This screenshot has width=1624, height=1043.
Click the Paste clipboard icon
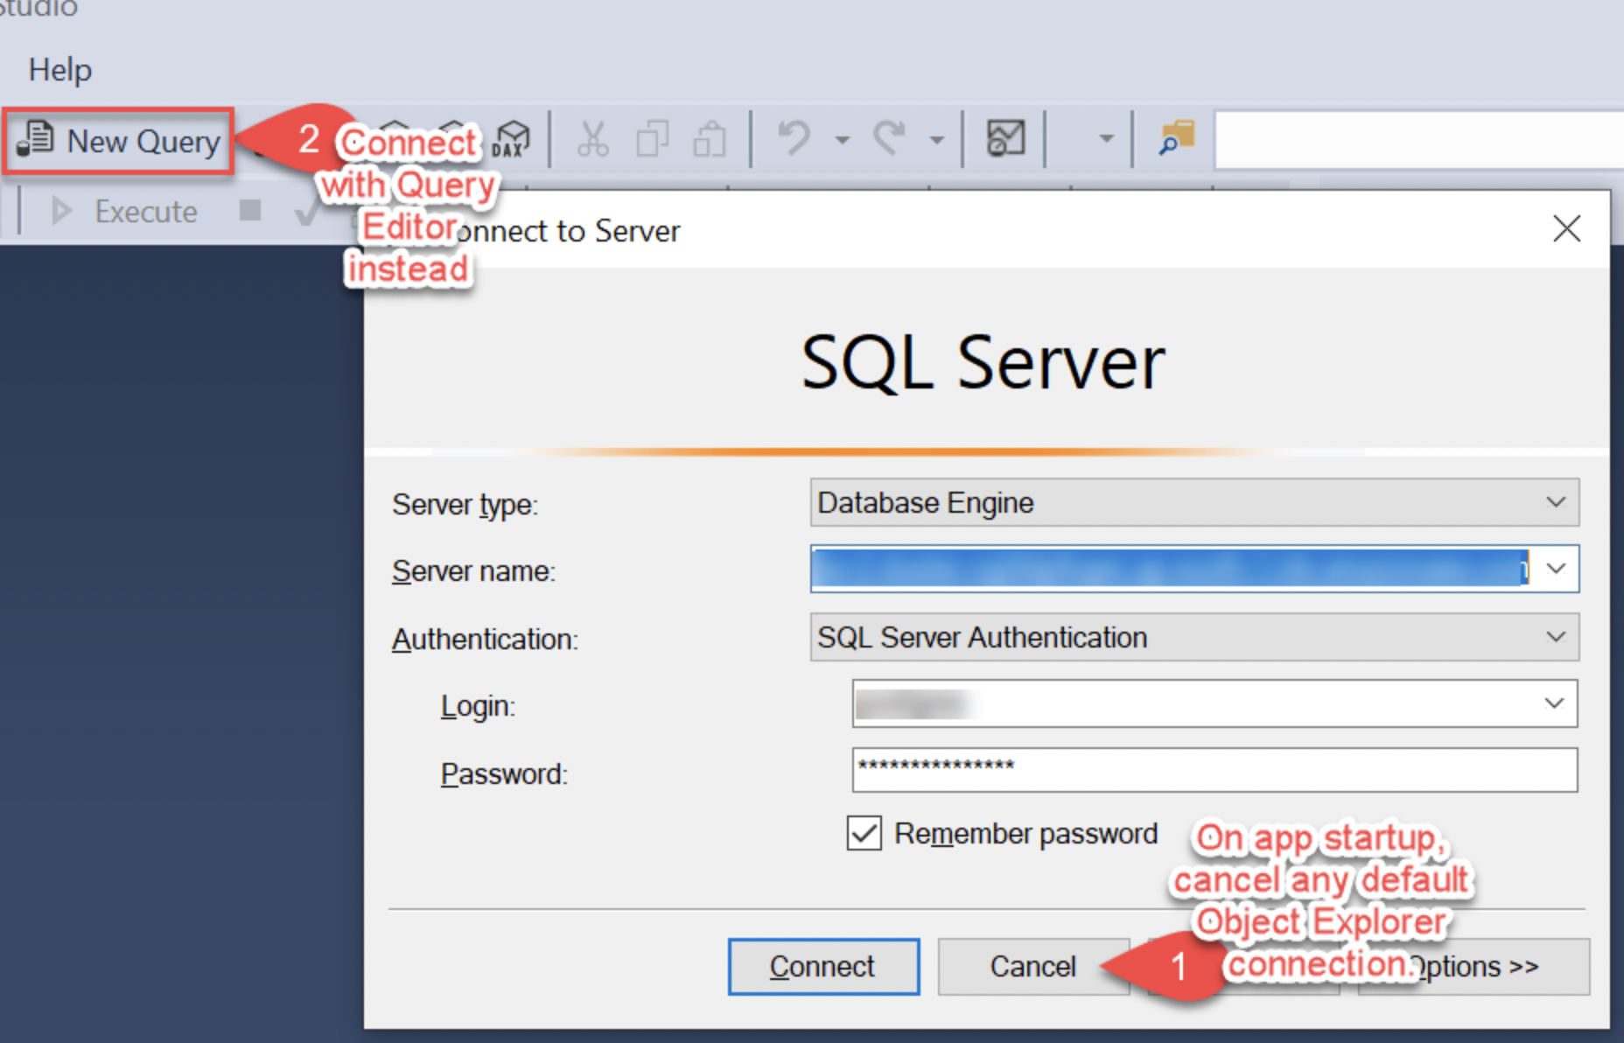710,139
